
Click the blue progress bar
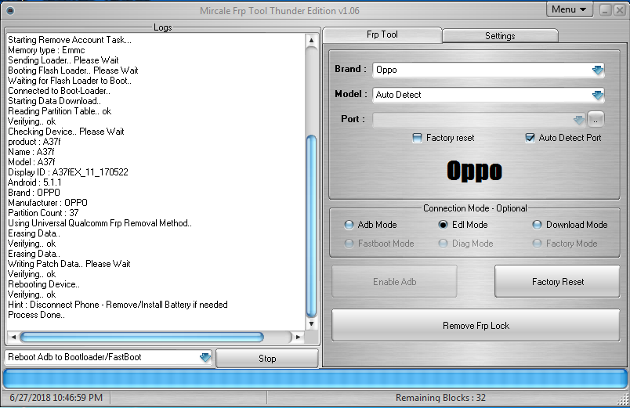click(x=315, y=379)
